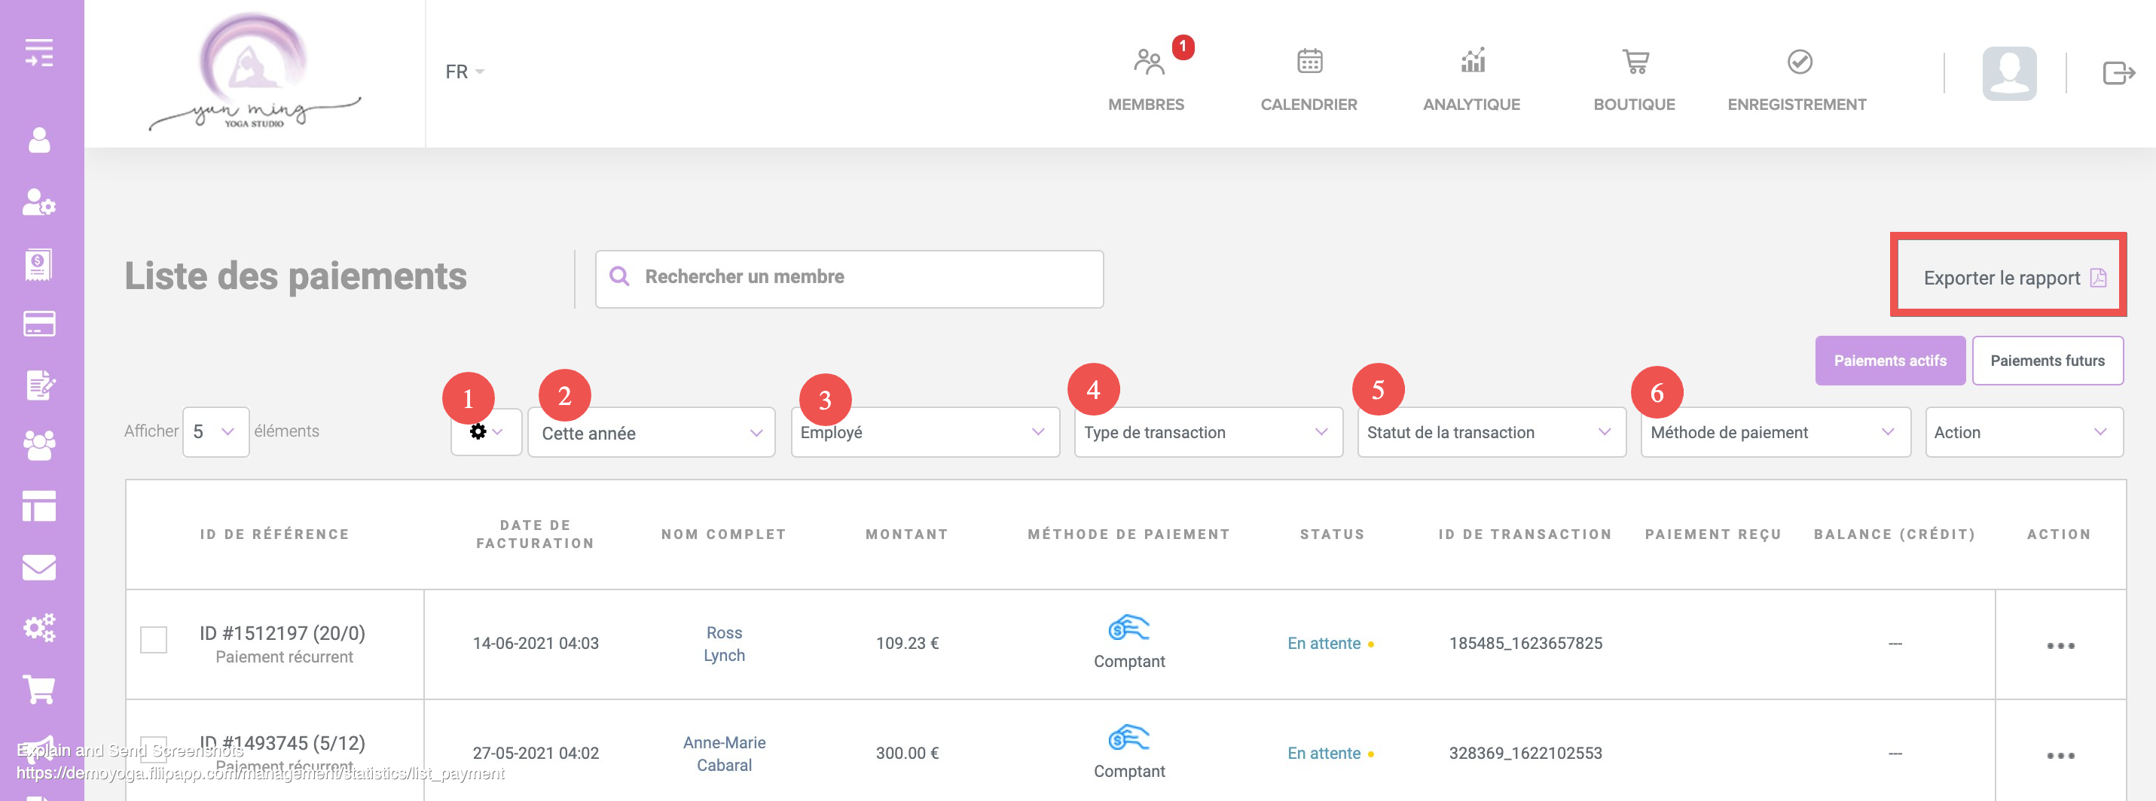Click the logout icon in header
This screenshot has height=801, width=2156.
(x=2118, y=73)
